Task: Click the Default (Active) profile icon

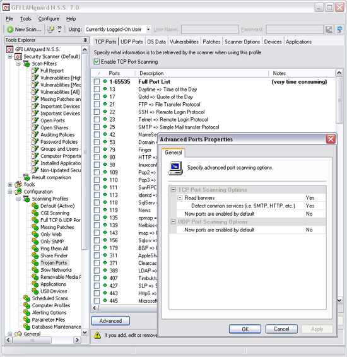Action: pyautogui.click(x=35, y=206)
